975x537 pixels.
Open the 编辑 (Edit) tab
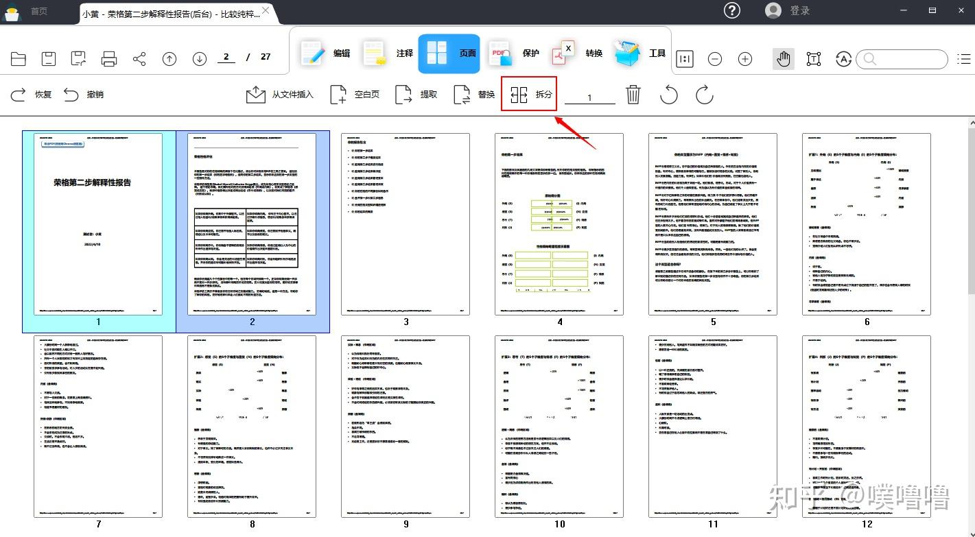(x=325, y=53)
